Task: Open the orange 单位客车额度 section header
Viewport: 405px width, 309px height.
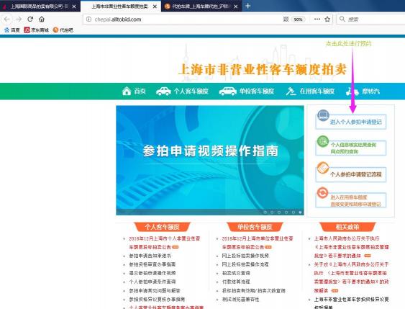Action: 255,227
